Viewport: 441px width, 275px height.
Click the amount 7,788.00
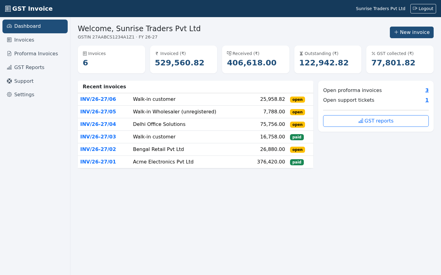(274, 112)
